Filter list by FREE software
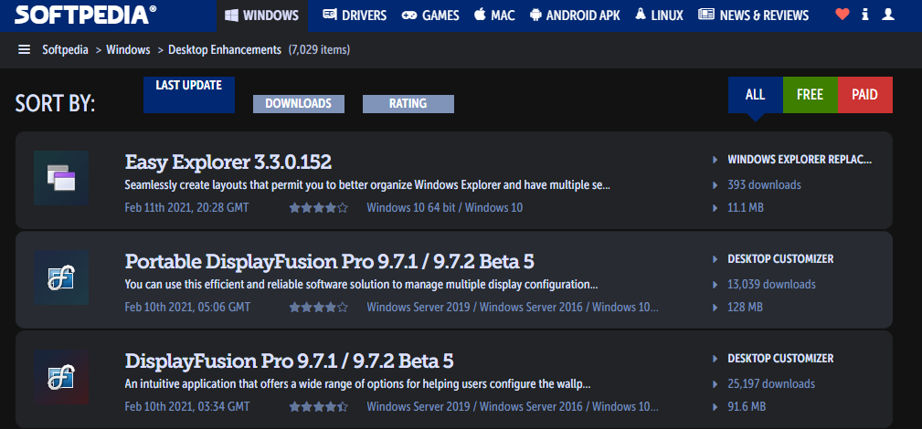This screenshot has height=429, width=922. tap(810, 95)
